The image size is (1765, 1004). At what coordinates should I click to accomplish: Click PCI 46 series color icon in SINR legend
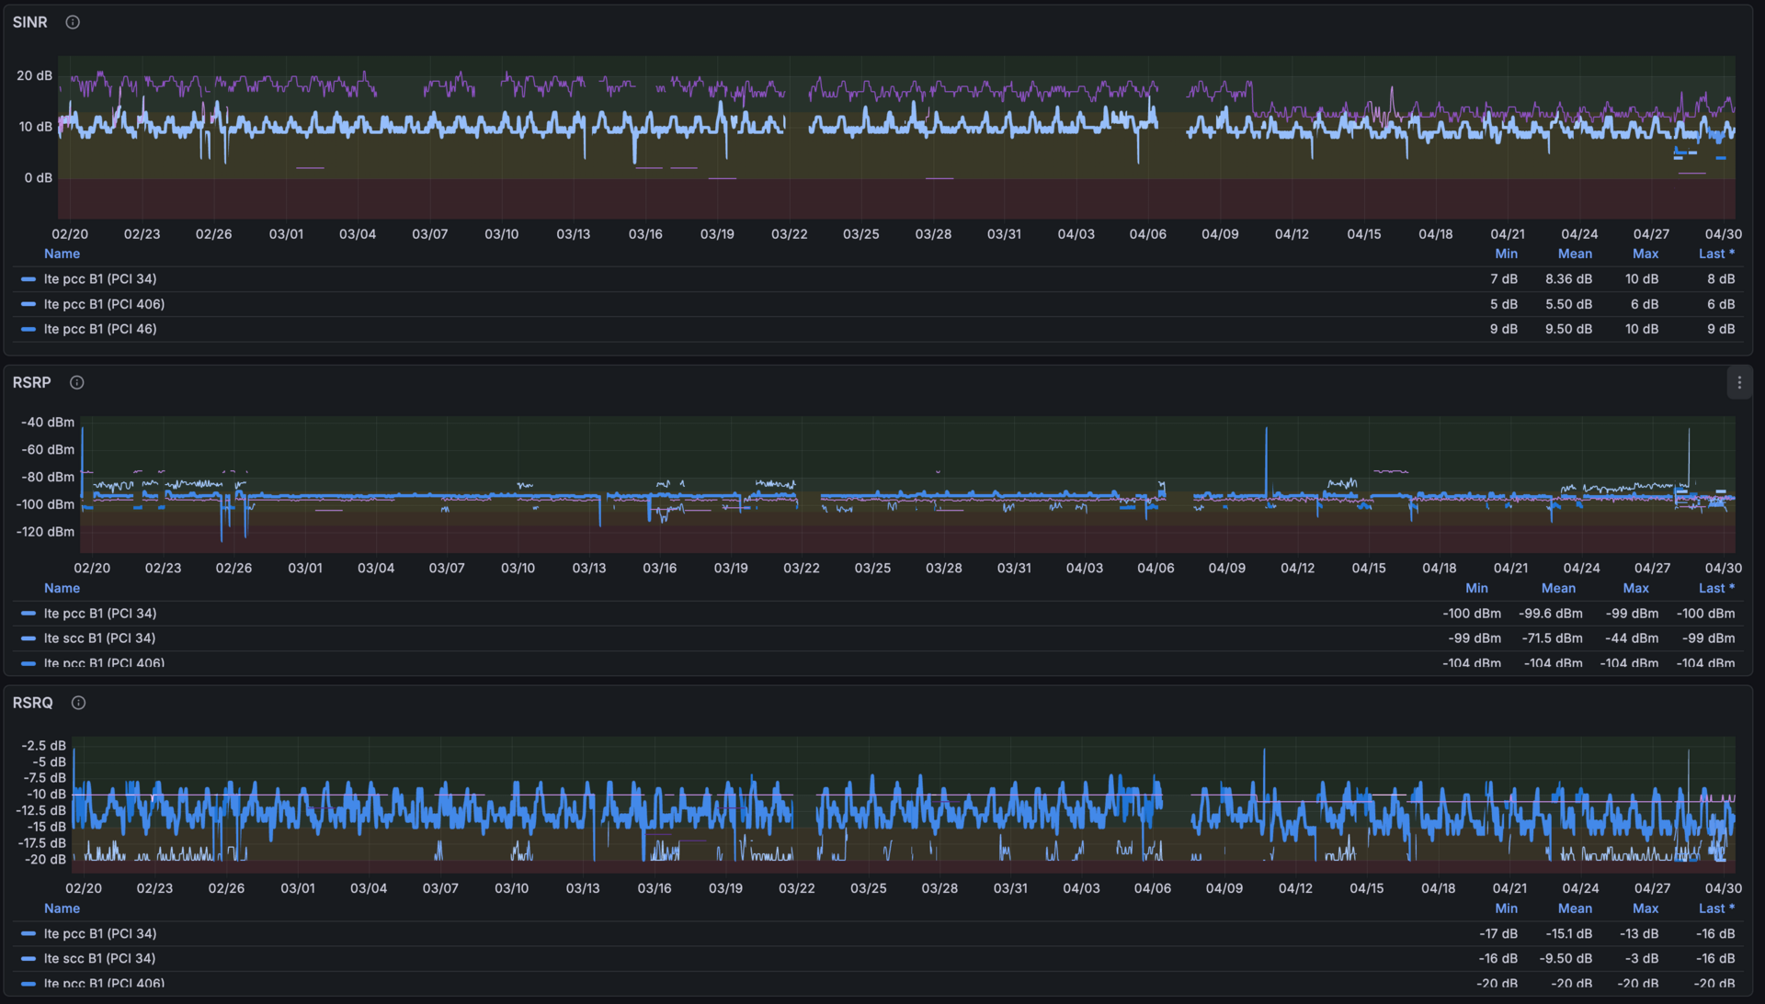tap(28, 329)
